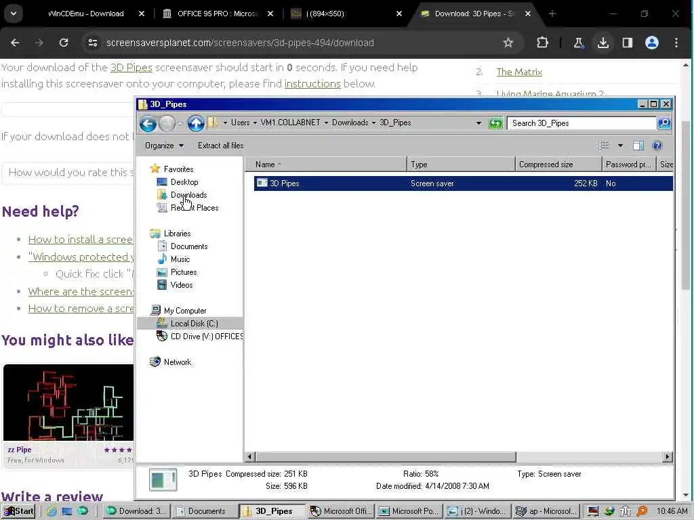
Task: Sort by Compressed size column header
Action: tap(558, 165)
